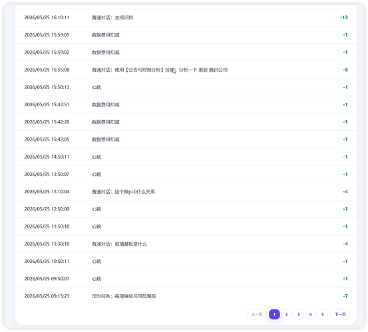
Task: Click the timestamp 2026/05/25 10:50:11
Action: [x=47, y=261]
